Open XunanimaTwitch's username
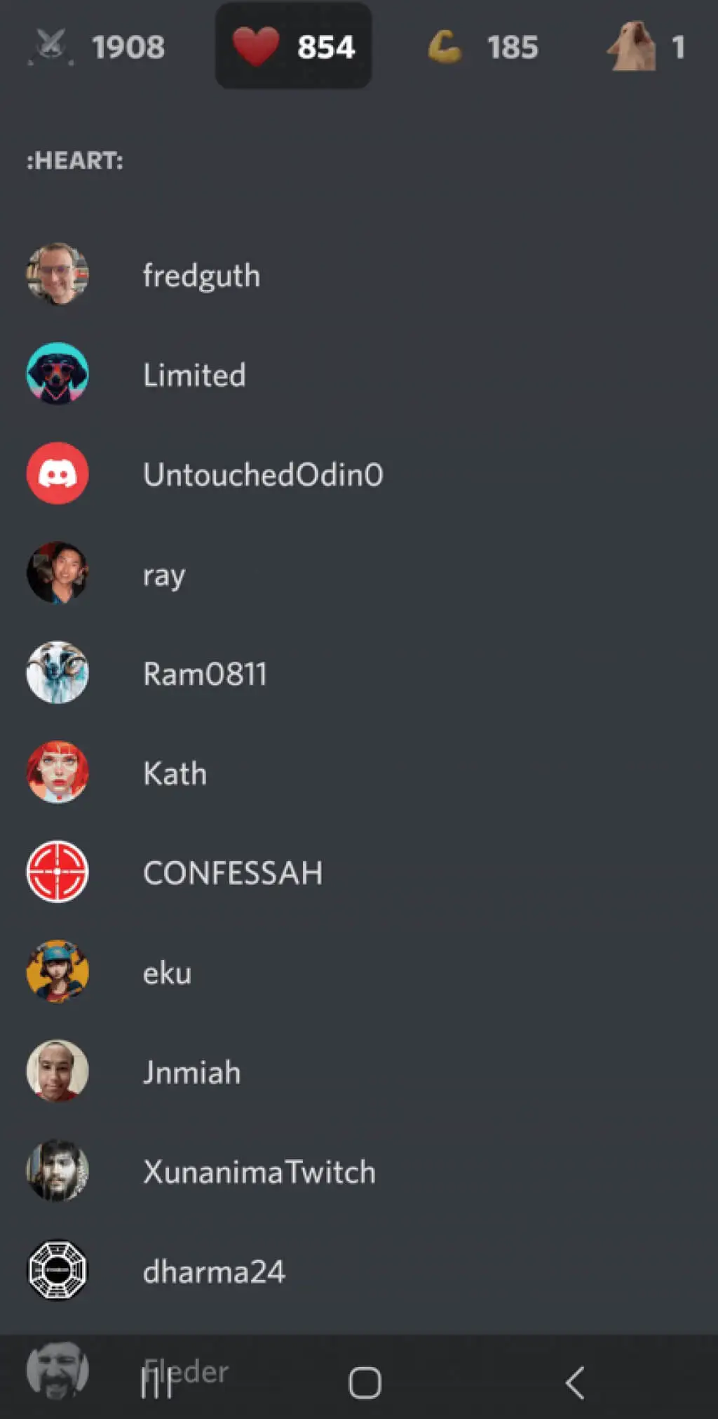This screenshot has width=718, height=1419. pos(259,1172)
